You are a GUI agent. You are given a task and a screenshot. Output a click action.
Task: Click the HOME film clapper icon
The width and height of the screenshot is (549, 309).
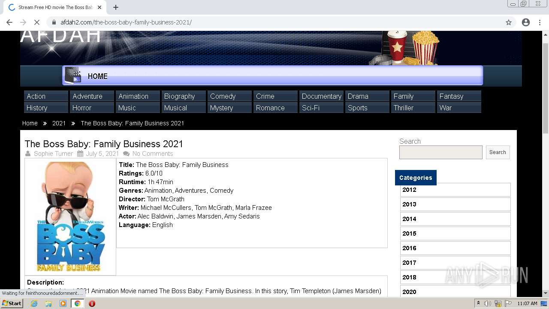[x=73, y=75]
